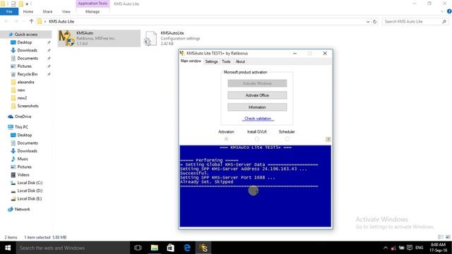This screenshot has height=254, width=452.
Task: Open the Tools tab in KMSAuto Lite
Action: tap(226, 61)
